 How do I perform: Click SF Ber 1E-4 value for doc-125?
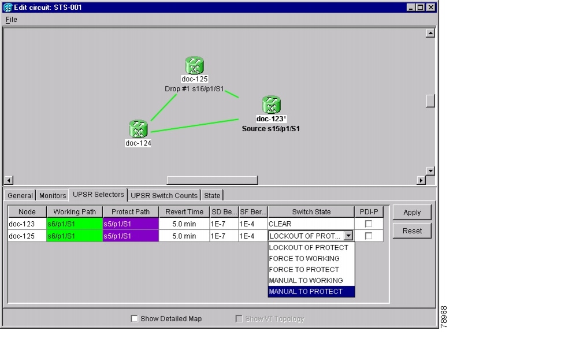[253, 236]
